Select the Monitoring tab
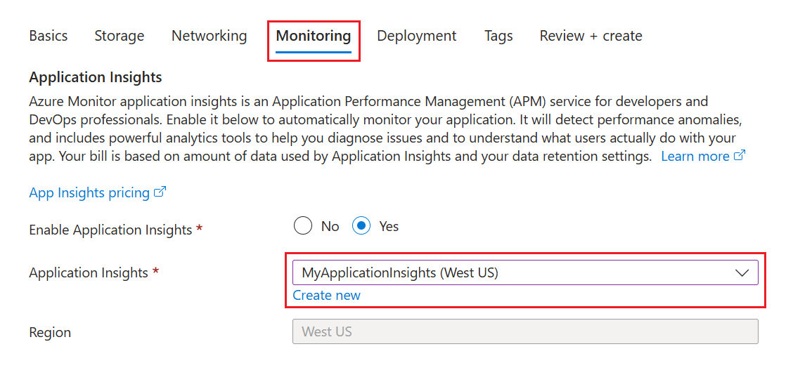The width and height of the screenshot is (793, 382). tap(314, 36)
